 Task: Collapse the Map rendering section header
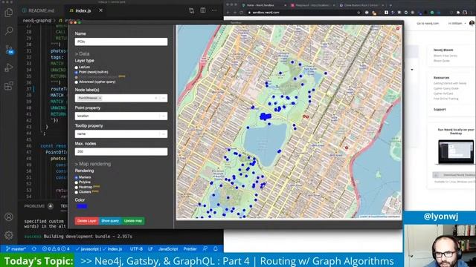coord(92,164)
